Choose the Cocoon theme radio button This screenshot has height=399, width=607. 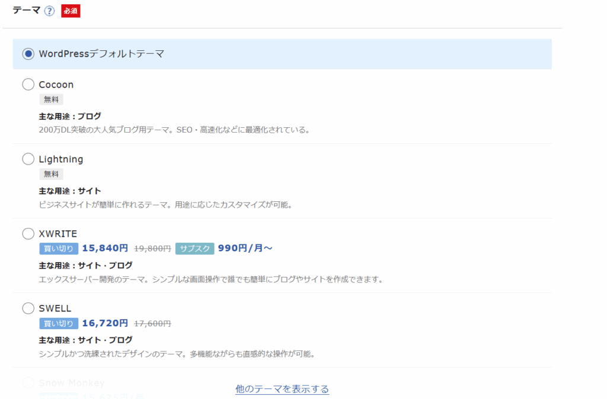(x=28, y=85)
